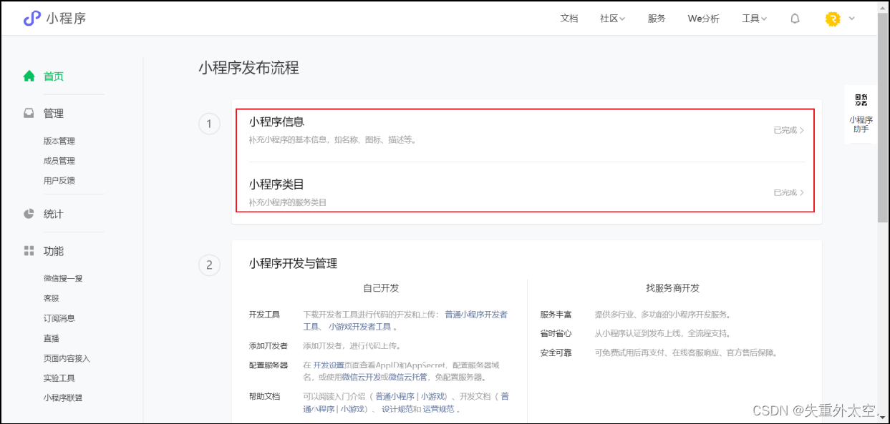Click the 功能 grid icon in sidebar
Viewport: 890px width, 424px height.
pyautogui.click(x=29, y=251)
